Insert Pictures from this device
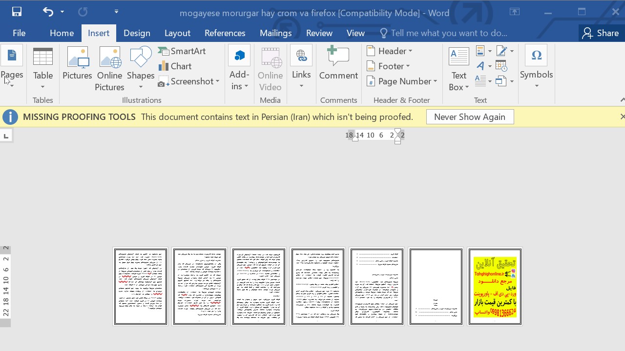 pos(77,63)
